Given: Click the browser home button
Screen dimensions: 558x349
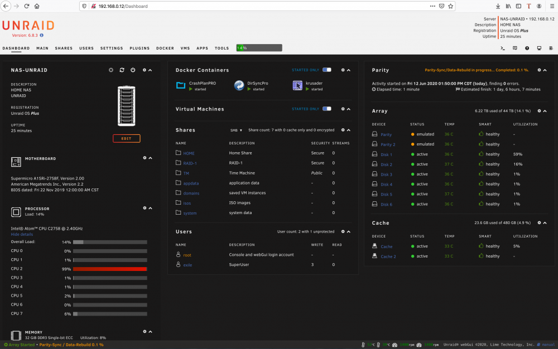Looking at the screenshot, I should pyautogui.click(x=37, y=6).
